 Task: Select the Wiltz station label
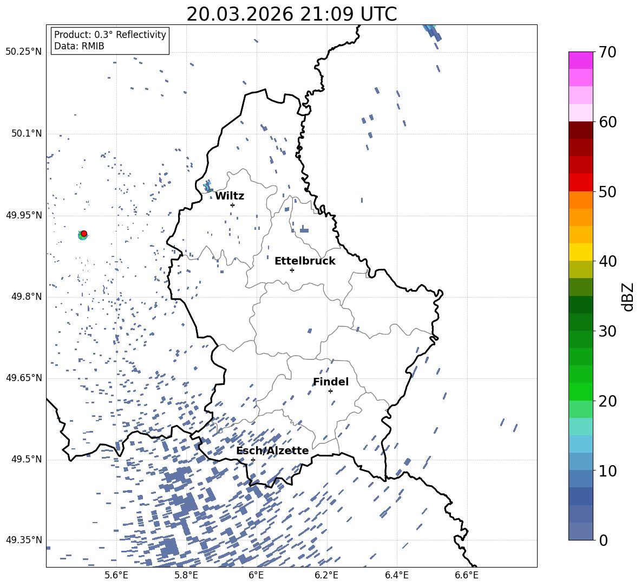point(230,196)
